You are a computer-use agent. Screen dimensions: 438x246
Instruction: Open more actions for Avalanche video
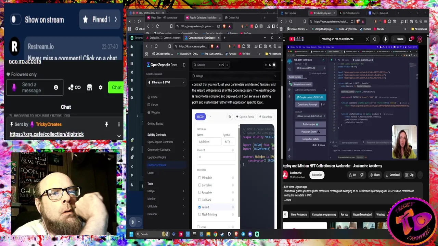point(420,175)
